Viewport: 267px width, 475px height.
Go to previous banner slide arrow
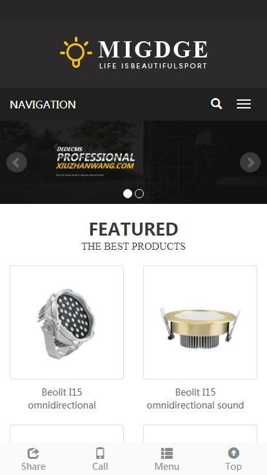click(x=17, y=163)
